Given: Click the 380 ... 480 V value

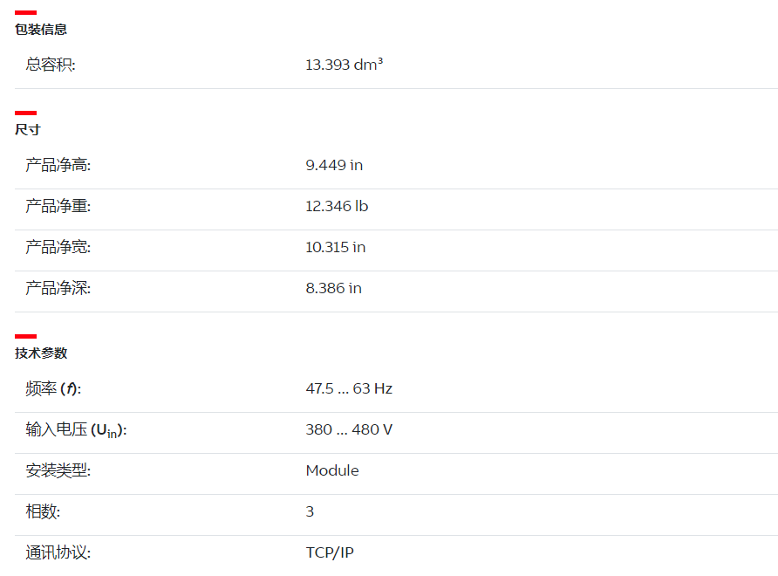Looking at the screenshot, I should point(349,429).
